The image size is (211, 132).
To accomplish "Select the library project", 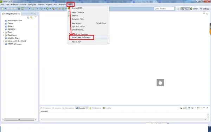I will click(9, 26).
